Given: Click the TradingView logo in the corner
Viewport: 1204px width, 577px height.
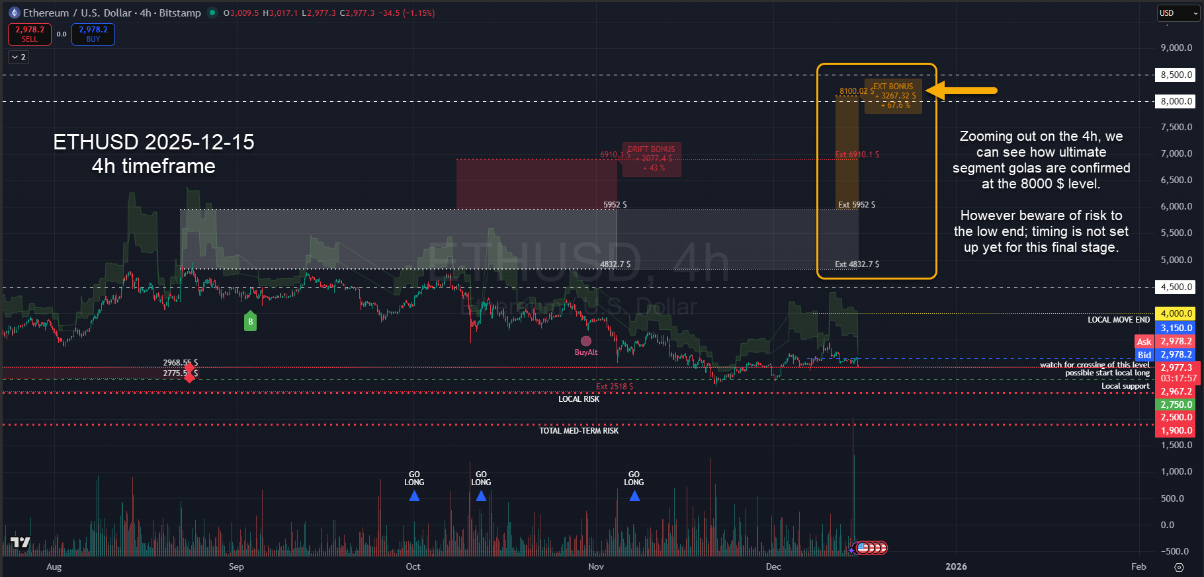Looking at the screenshot, I should 21,542.
